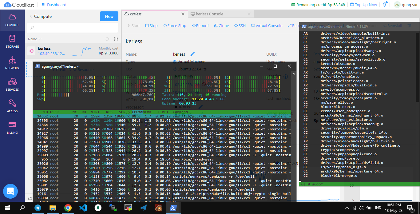The image size is (420, 214).
Task: Focus the compute search field
Action: tap(73, 28)
